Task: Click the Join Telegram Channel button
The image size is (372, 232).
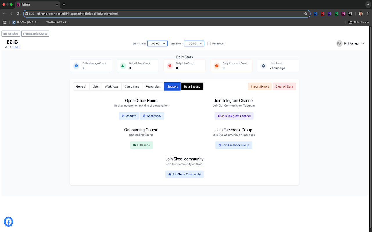Action: 234,116
